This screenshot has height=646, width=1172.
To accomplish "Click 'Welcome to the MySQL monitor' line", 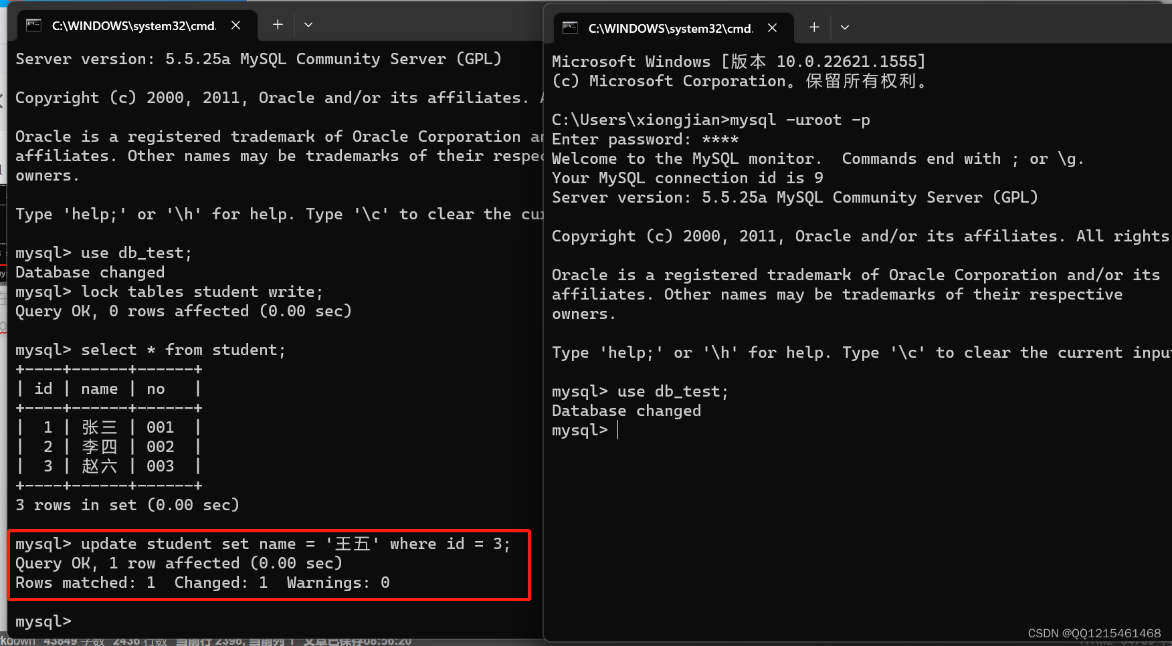I will pos(818,159).
